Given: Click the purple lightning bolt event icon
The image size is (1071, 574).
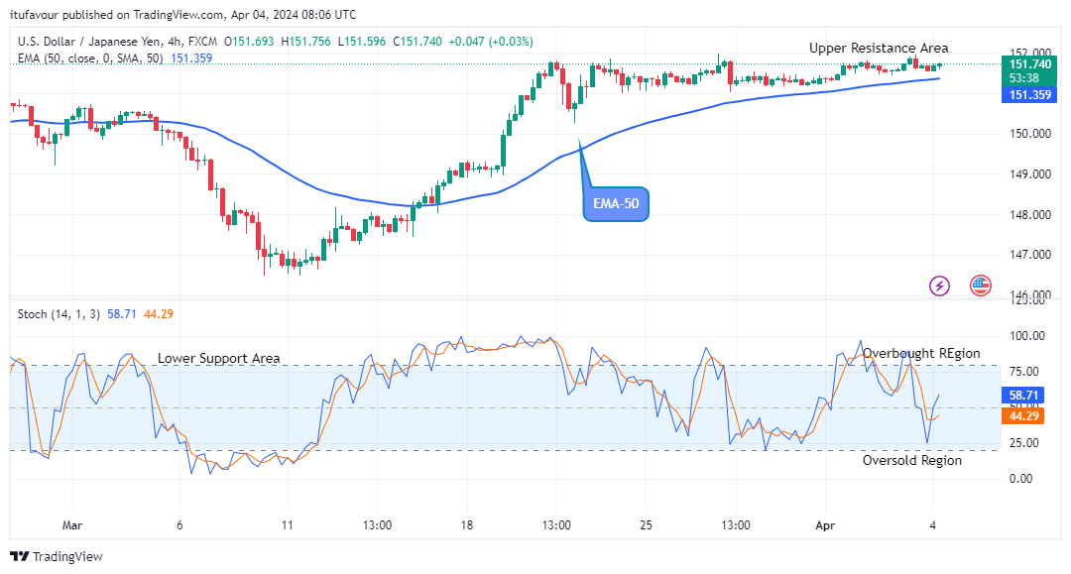Looking at the screenshot, I should click(x=940, y=286).
